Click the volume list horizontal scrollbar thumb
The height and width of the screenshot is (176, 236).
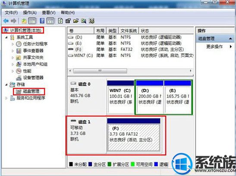coord(100,71)
